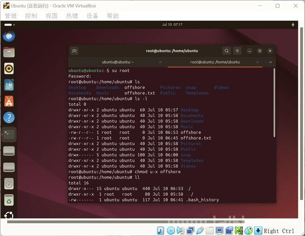
Task: Maximize the terminal window
Action: click(260, 51)
